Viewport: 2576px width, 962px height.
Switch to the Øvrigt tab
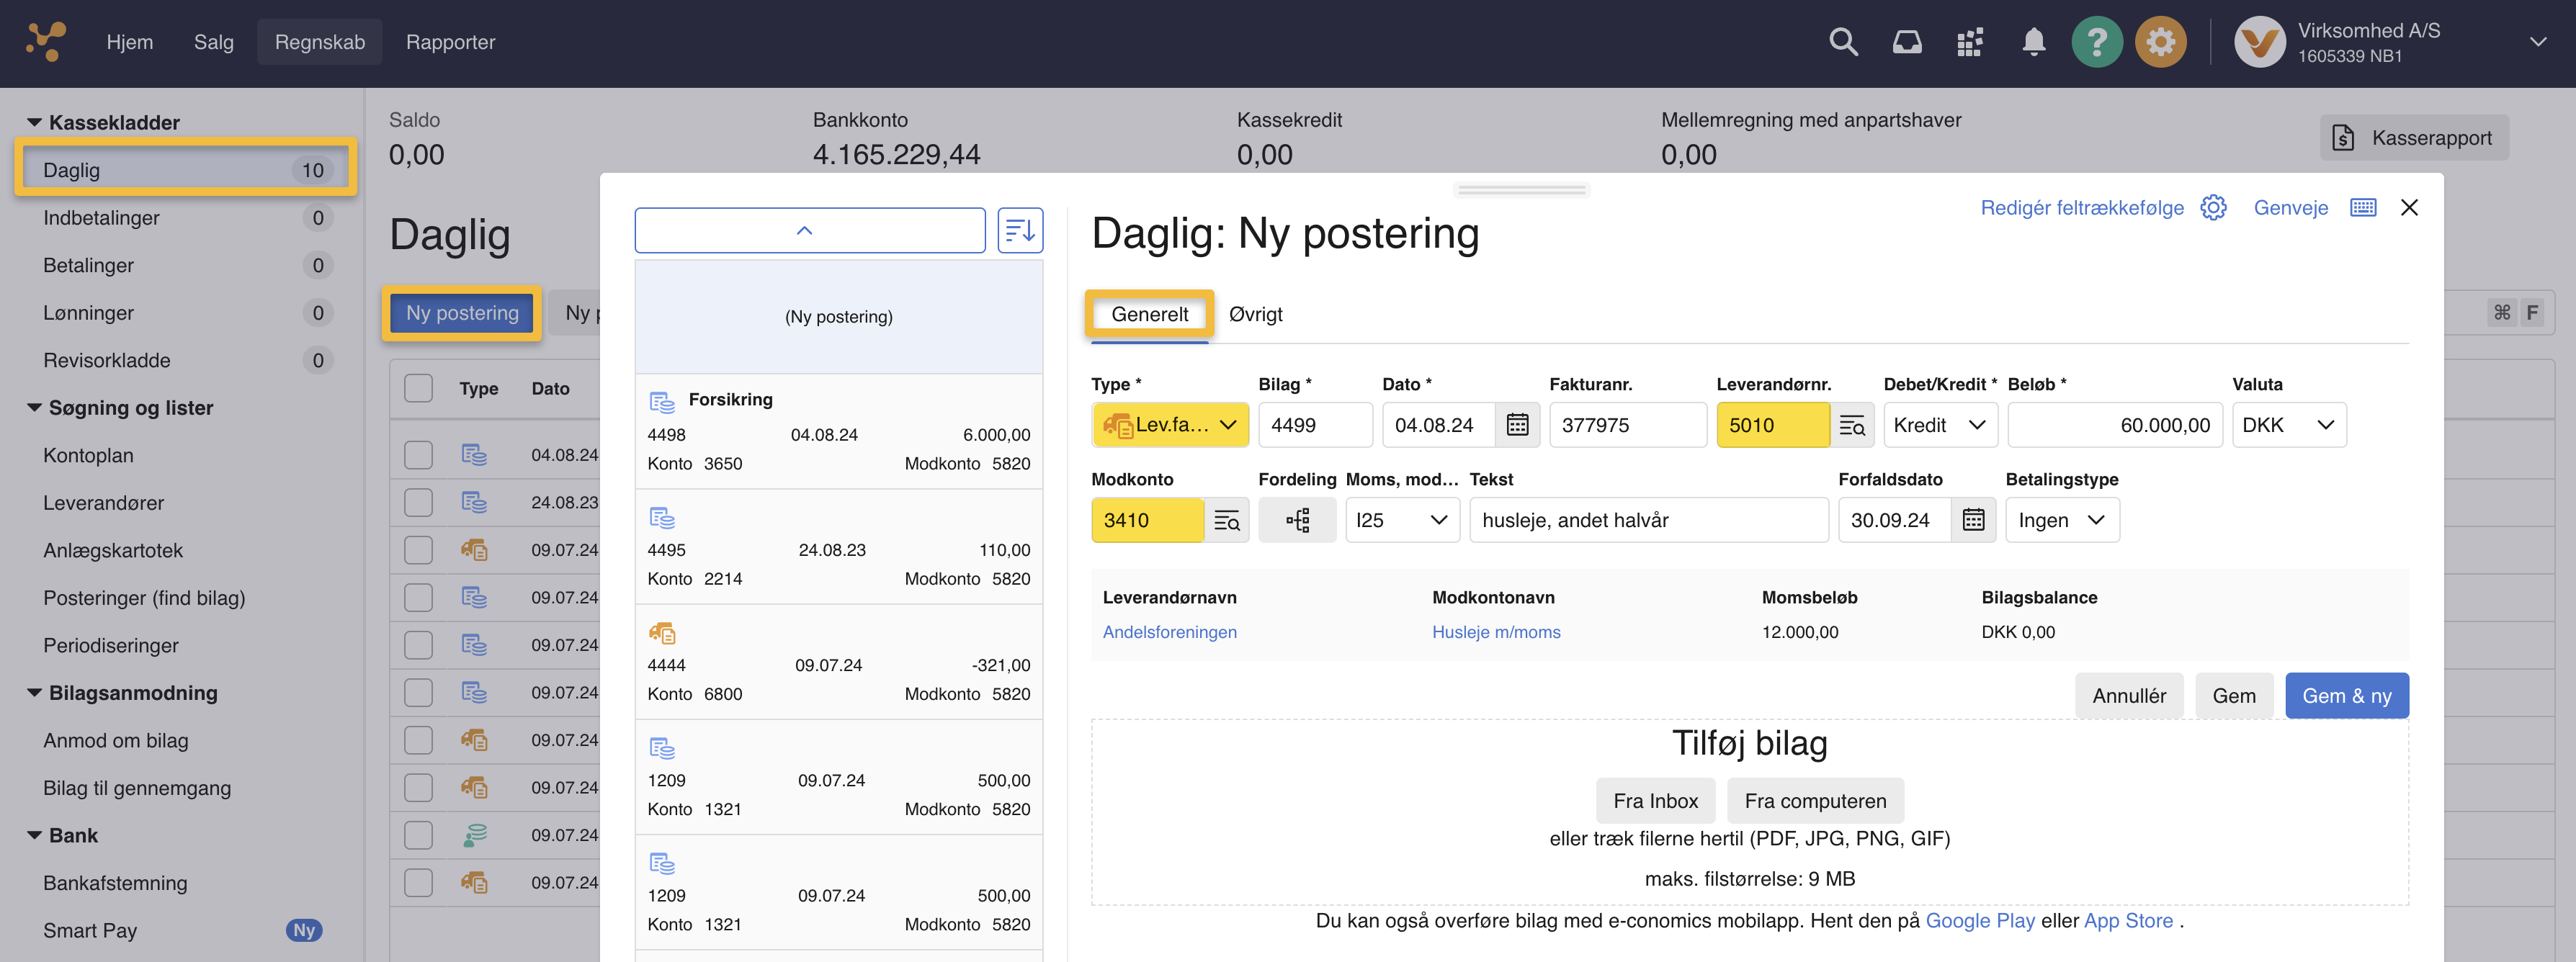click(x=1255, y=313)
